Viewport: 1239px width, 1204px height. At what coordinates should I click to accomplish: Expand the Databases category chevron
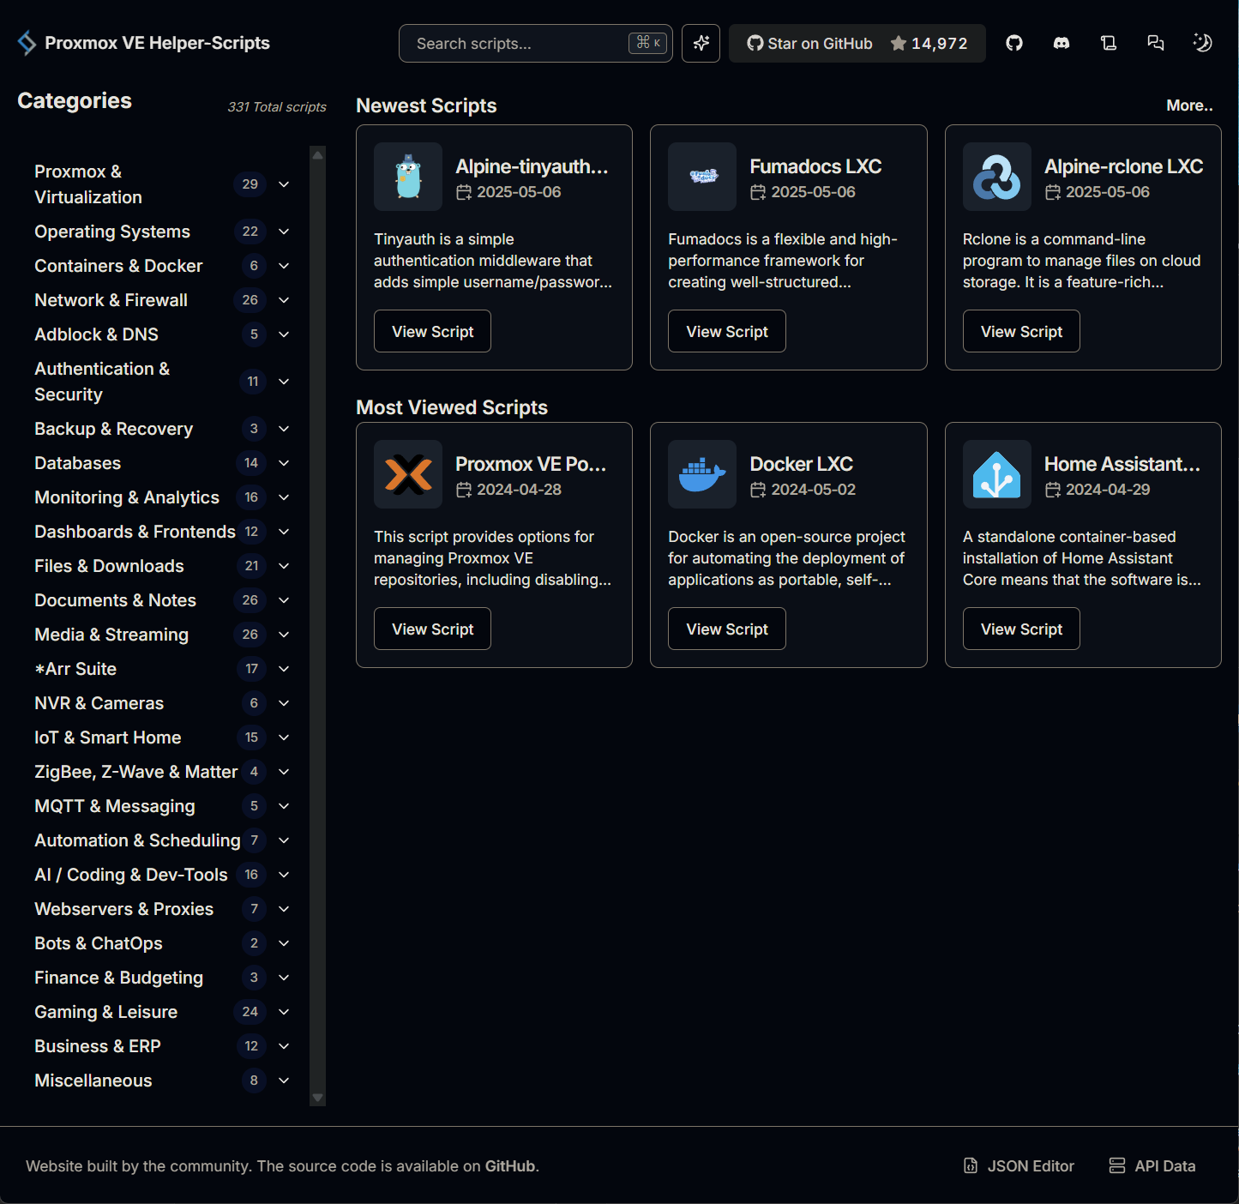[284, 463]
